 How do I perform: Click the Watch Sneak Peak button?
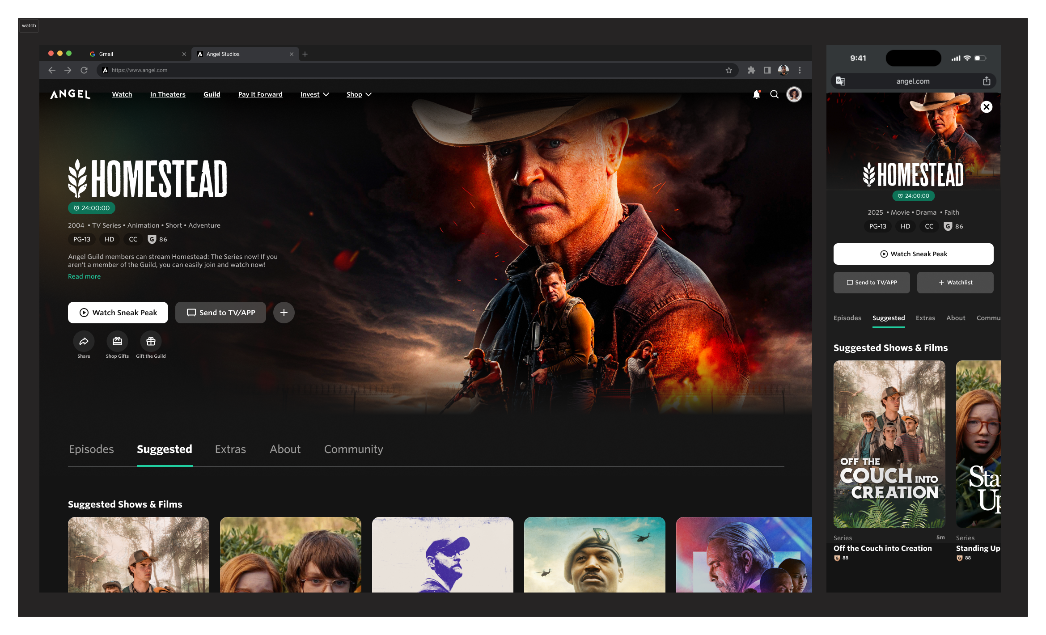[118, 313]
